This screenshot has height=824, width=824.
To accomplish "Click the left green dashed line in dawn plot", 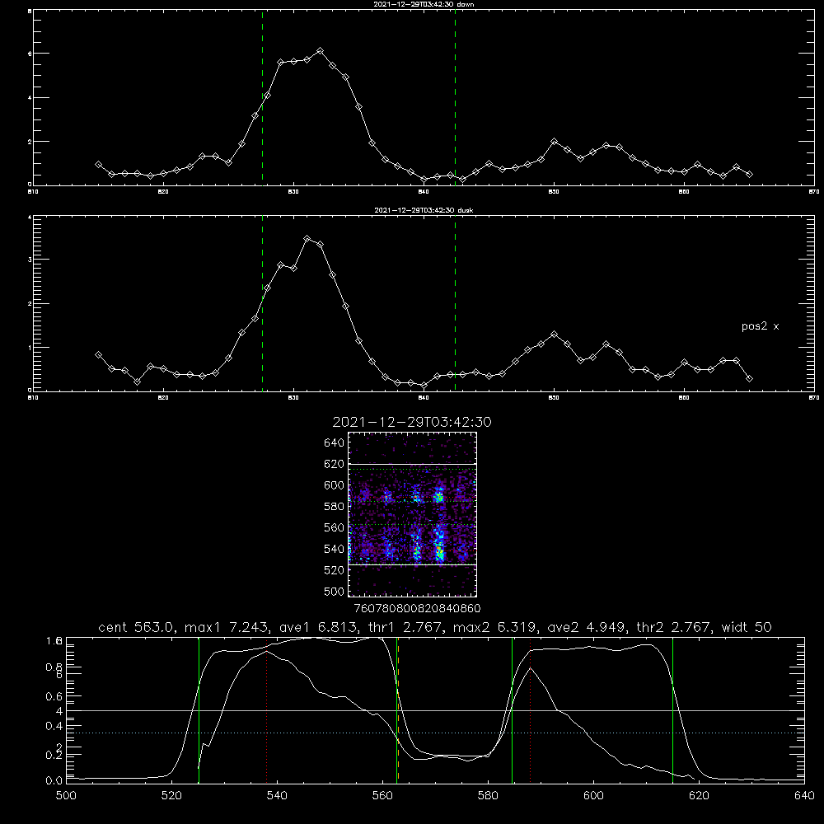I will (262, 98).
